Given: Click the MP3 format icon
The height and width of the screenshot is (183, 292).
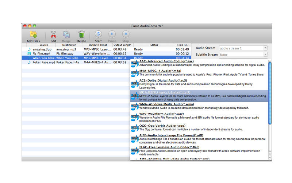Looking at the screenshot, I should [135, 96].
